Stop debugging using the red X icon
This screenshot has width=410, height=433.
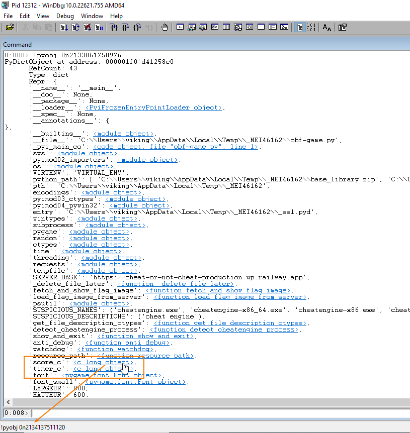(87, 28)
